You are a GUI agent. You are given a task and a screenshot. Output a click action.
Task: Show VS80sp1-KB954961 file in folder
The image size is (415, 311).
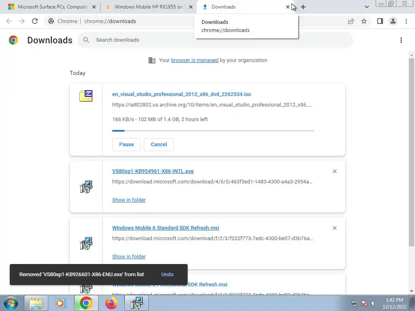[x=129, y=200]
